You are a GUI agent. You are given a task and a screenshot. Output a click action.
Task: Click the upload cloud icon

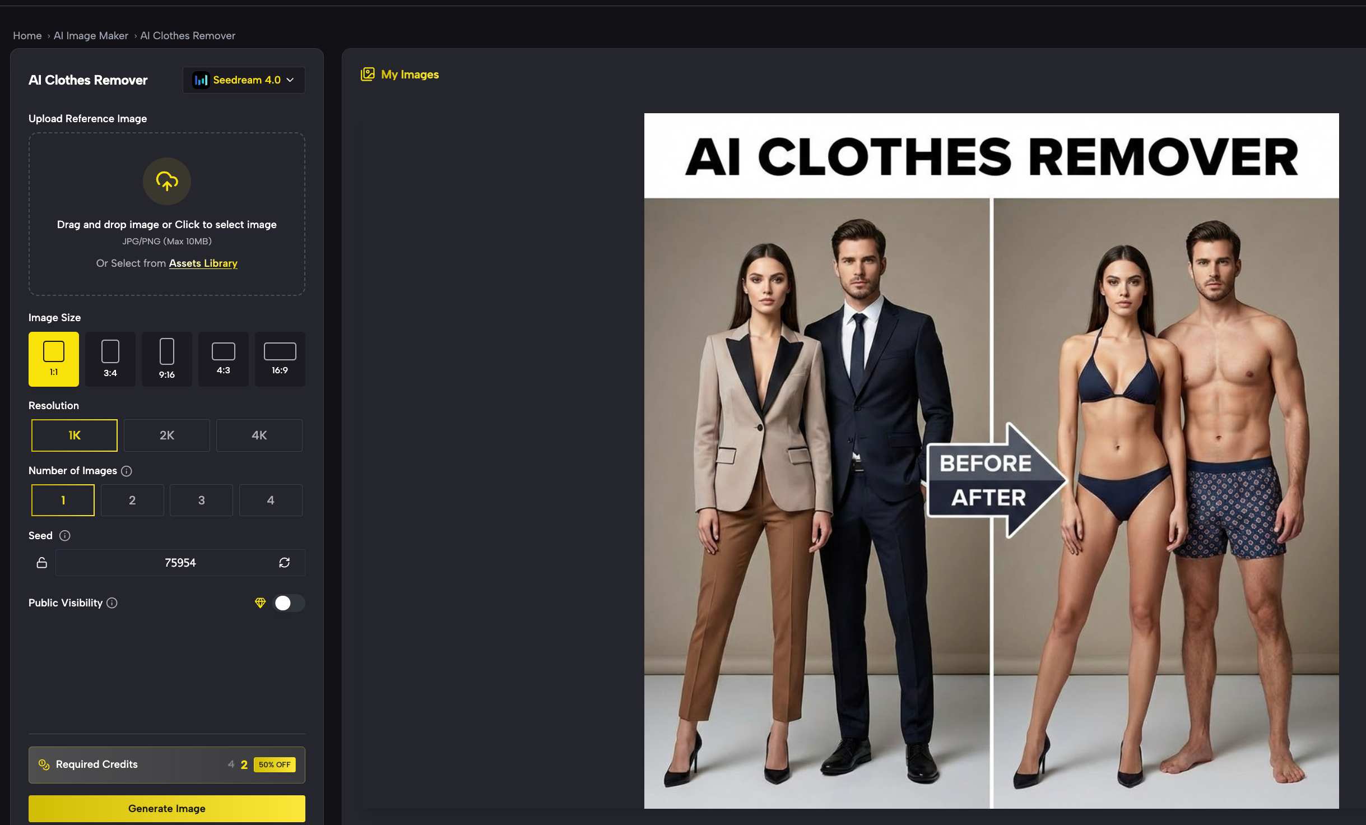point(166,181)
